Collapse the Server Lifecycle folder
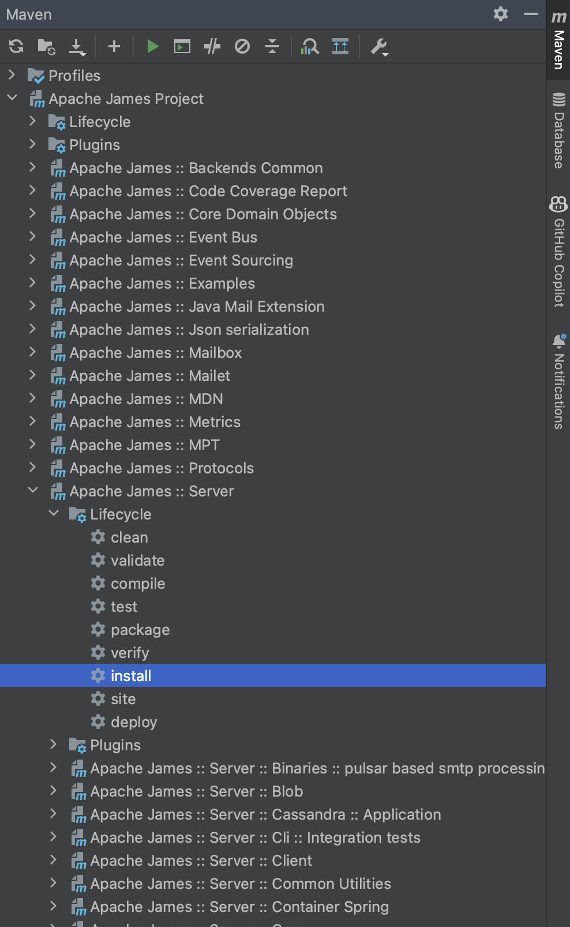This screenshot has height=927, width=570. pos(54,514)
